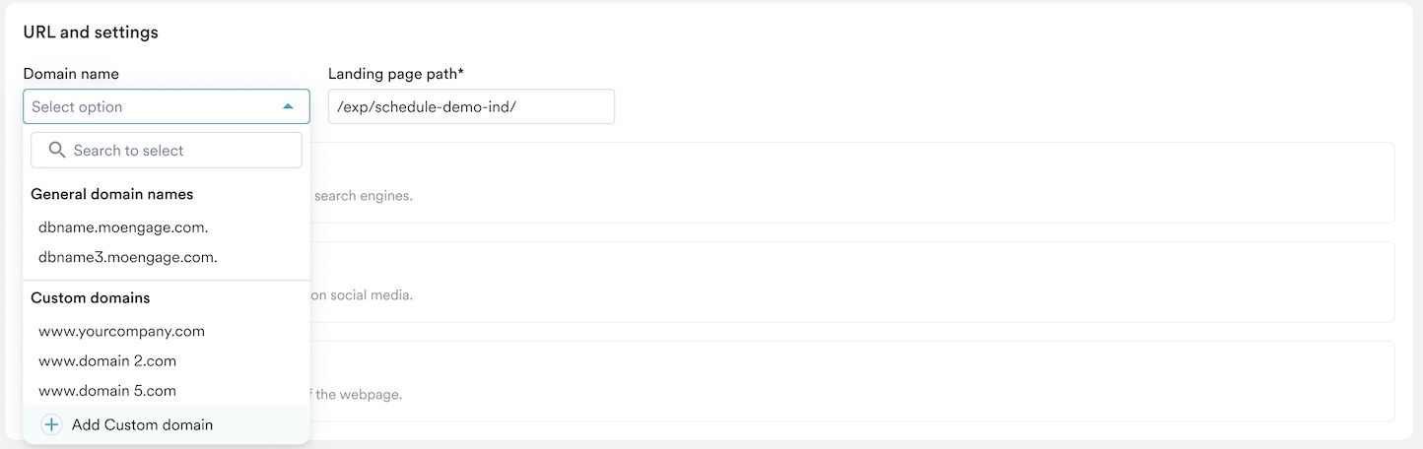Click the 'Custom domains' group header

tap(91, 297)
